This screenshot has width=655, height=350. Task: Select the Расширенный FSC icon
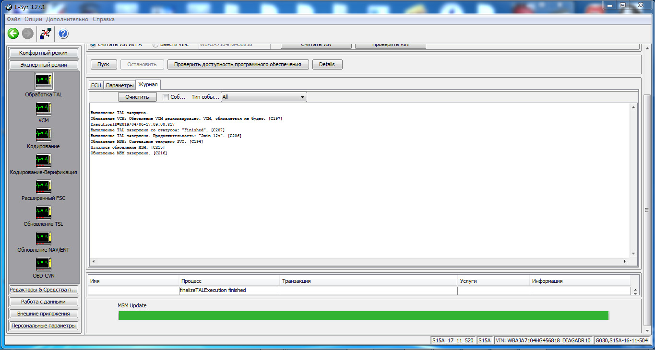tap(43, 187)
